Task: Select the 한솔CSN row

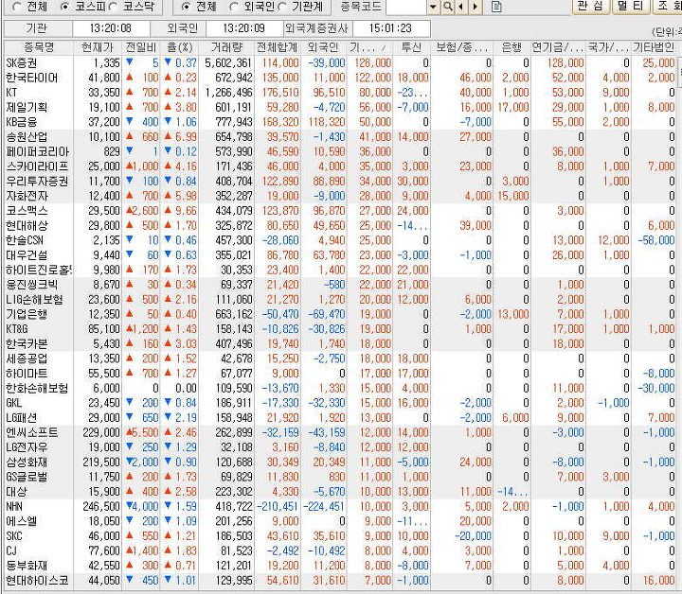Action: point(340,240)
